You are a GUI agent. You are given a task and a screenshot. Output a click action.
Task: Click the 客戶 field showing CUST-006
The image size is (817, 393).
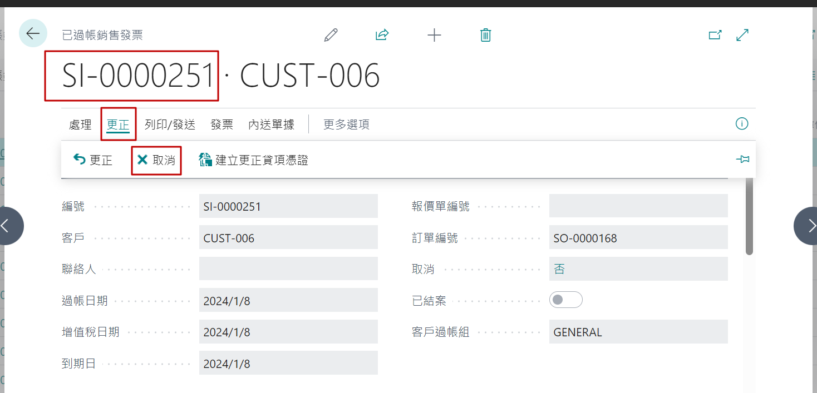pyautogui.click(x=288, y=238)
